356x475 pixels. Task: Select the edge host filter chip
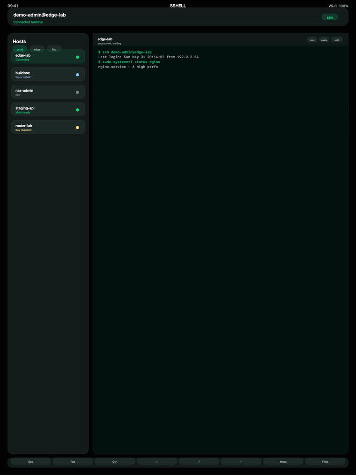pos(37,49)
